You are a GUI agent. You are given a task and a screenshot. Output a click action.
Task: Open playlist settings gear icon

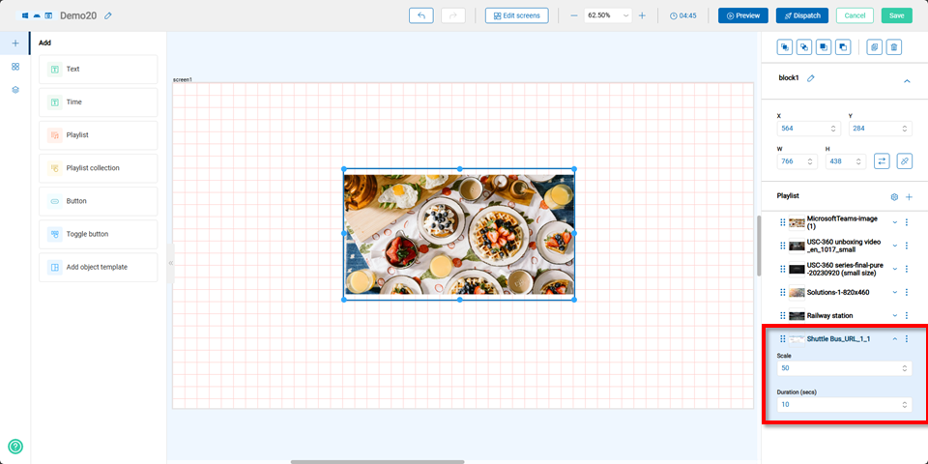(x=894, y=196)
